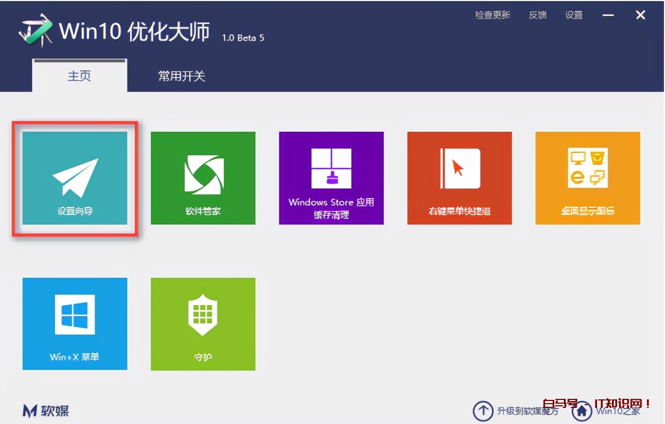Minimize the Win10 优化大师 window
Screen dimensions: 665x424
[x=608, y=15]
